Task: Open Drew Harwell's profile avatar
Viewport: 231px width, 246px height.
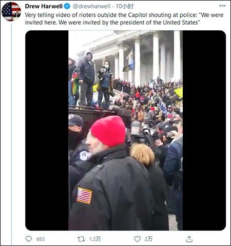Action: (x=11, y=12)
